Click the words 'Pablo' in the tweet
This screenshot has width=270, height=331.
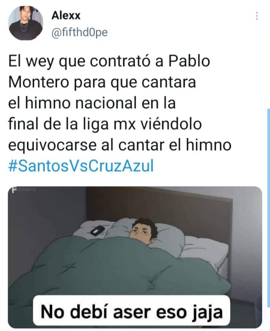tap(189, 61)
